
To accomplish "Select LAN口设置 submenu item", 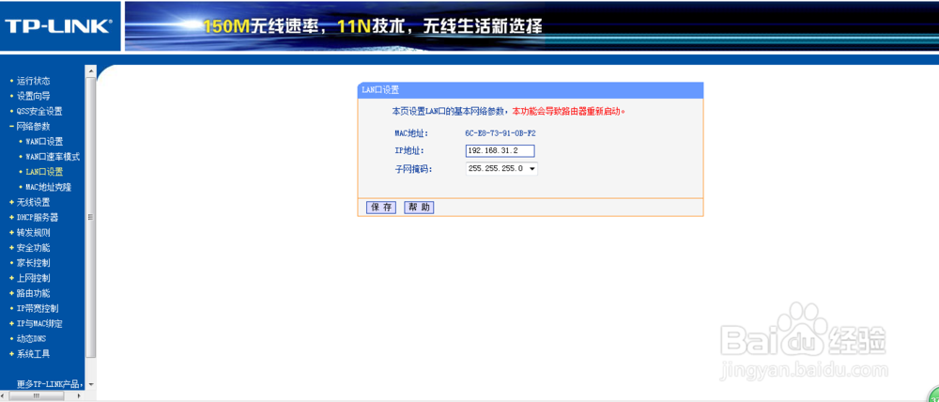I will [x=44, y=172].
